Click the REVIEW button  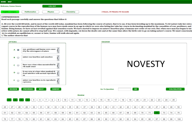coord(13,89)
